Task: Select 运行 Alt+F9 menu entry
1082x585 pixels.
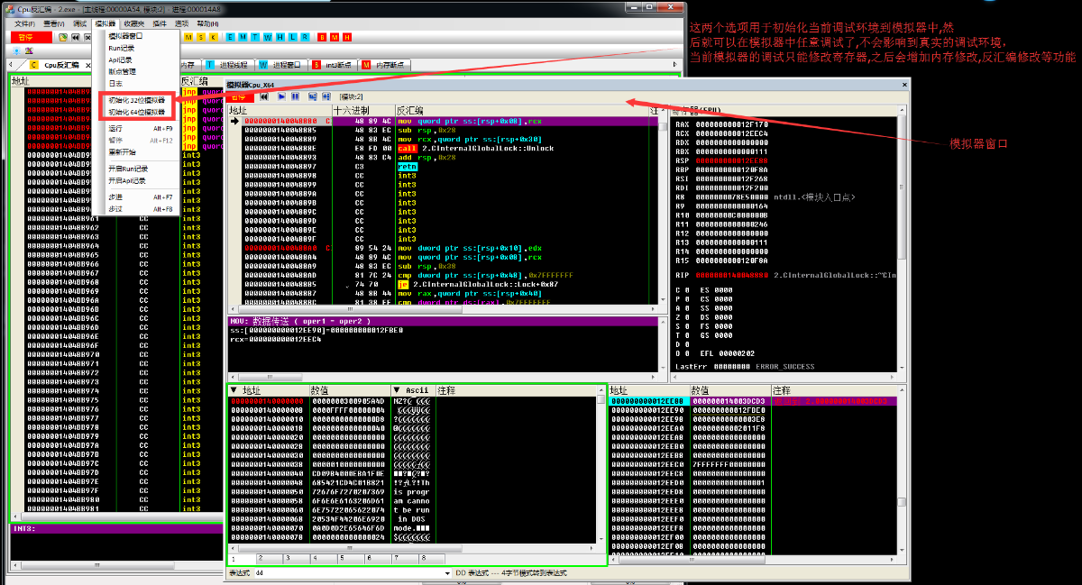Action: coord(137,129)
